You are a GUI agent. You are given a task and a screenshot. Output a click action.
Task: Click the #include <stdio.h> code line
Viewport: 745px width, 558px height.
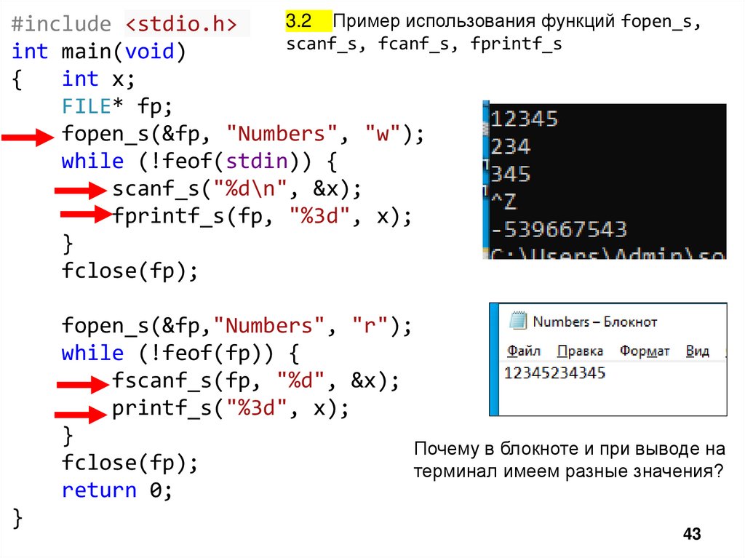pyautogui.click(x=124, y=24)
